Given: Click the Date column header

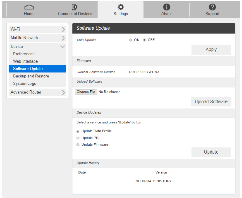Looking at the screenshot, I should (82, 172).
